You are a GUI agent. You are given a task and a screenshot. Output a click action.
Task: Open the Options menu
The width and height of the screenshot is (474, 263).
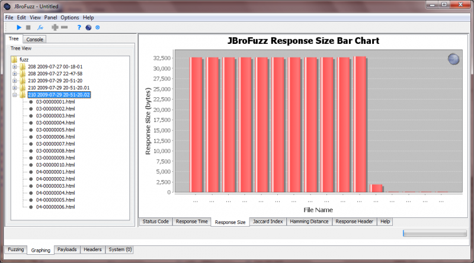[69, 18]
